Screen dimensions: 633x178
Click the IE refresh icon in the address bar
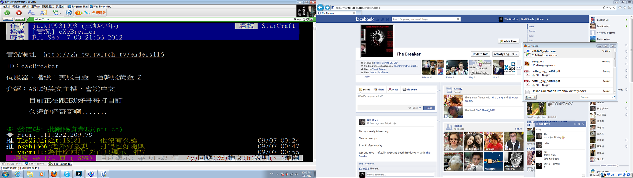[x=610, y=8]
